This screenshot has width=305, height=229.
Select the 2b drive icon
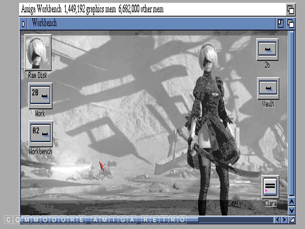267,49
